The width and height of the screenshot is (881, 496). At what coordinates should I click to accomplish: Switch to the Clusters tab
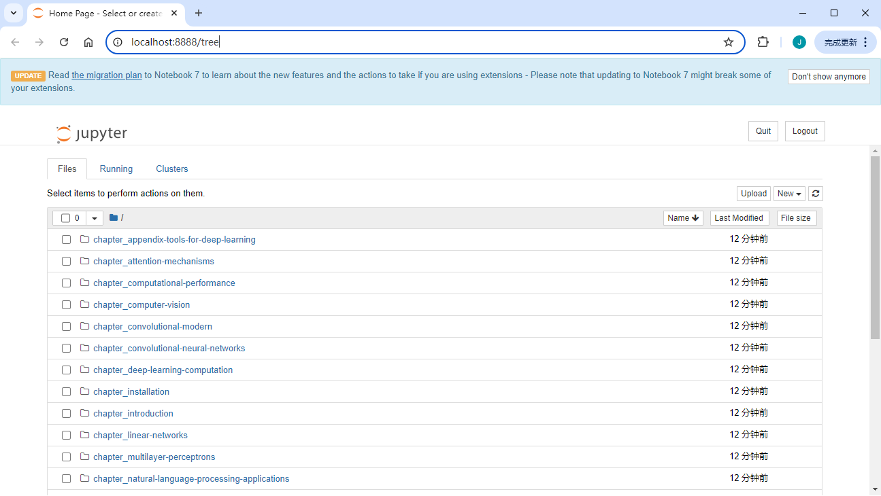click(x=172, y=169)
